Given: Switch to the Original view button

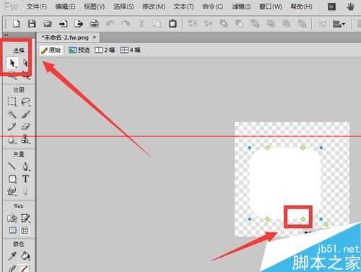Looking at the screenshot, I should click(x=51, y=50).
